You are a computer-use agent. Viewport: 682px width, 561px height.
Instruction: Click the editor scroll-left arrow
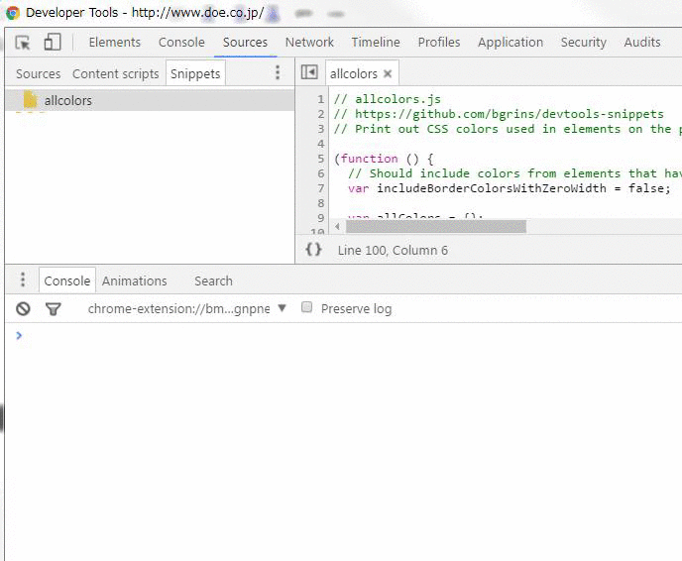[337, 227]
